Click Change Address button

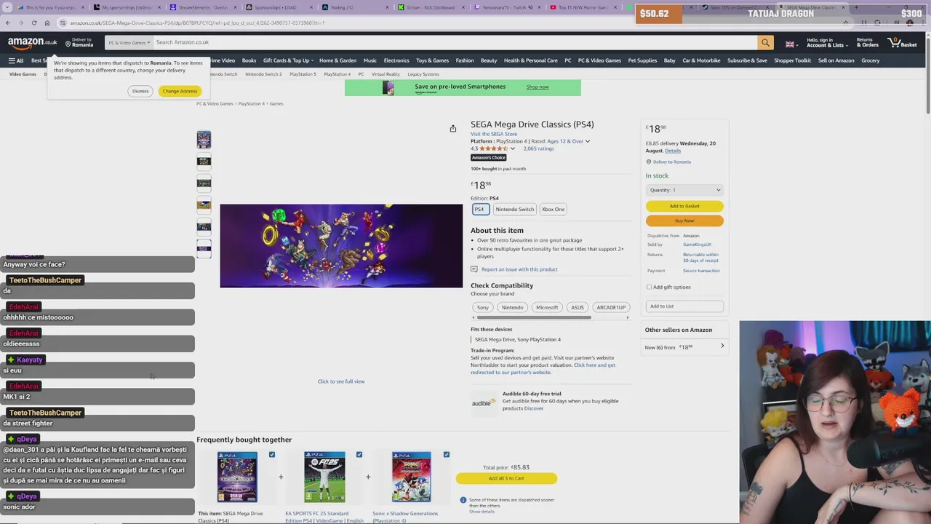coord(180,91)
